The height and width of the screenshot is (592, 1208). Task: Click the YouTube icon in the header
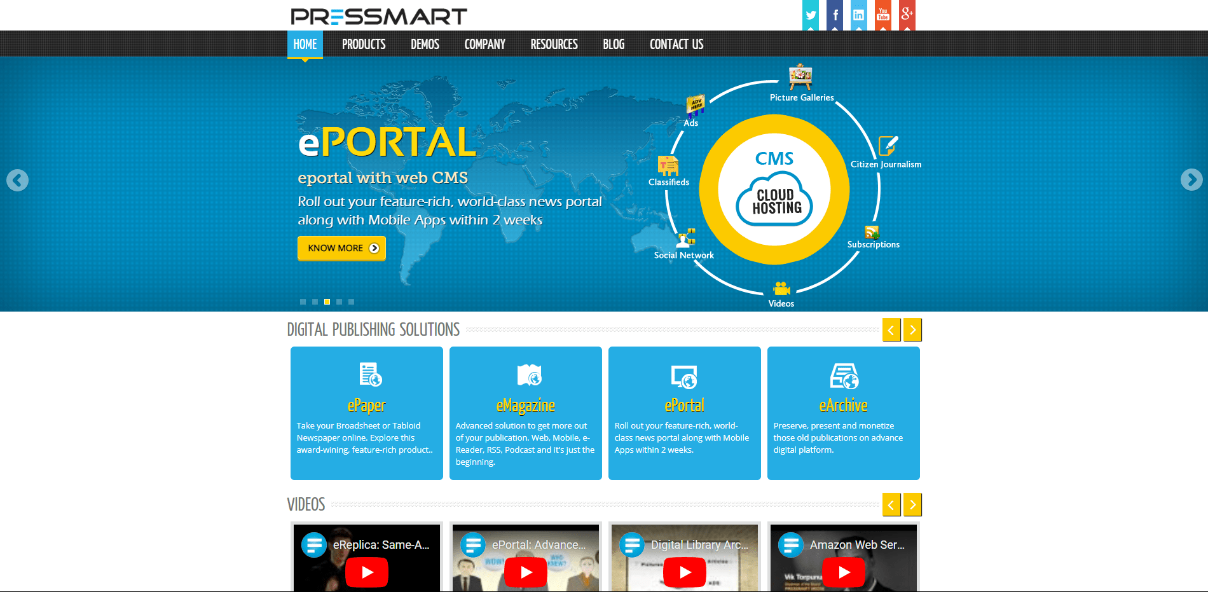point(882,15)
